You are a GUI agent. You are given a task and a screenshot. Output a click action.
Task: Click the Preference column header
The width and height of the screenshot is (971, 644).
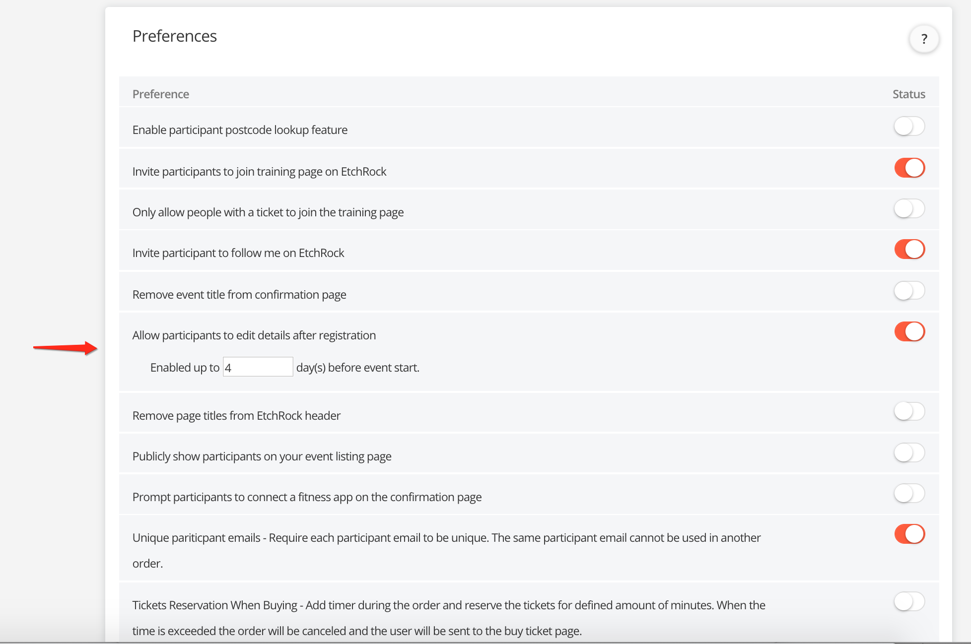pyautogui.click(x=160, y=94)
